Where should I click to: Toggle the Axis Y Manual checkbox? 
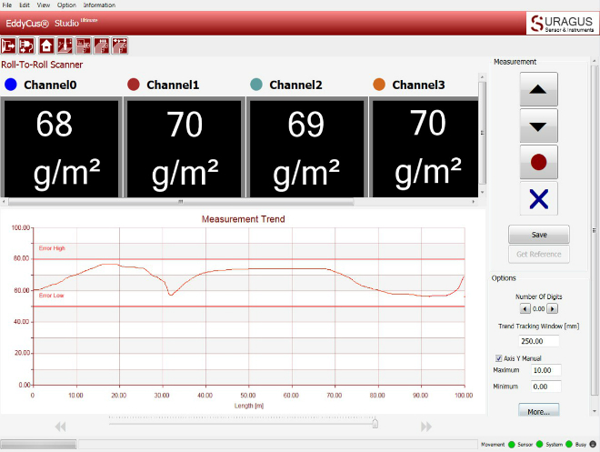[498, 358]
